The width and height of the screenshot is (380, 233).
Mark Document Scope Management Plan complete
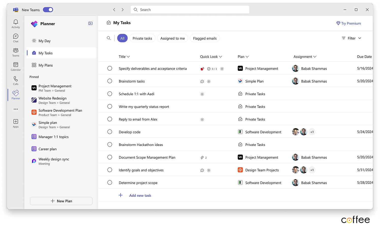coord(110,157)
